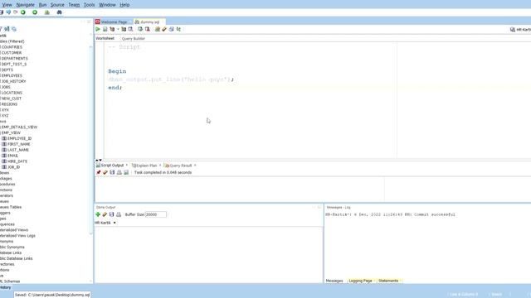This screenshot has height=298, width=531.
Task: Clear Dbms Output with the eraser icon
Action: [x=105, y=214]
